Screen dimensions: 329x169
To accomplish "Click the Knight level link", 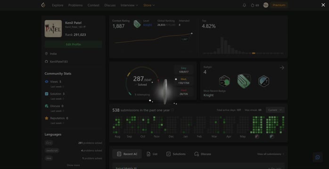I will [x=148, y=25].
